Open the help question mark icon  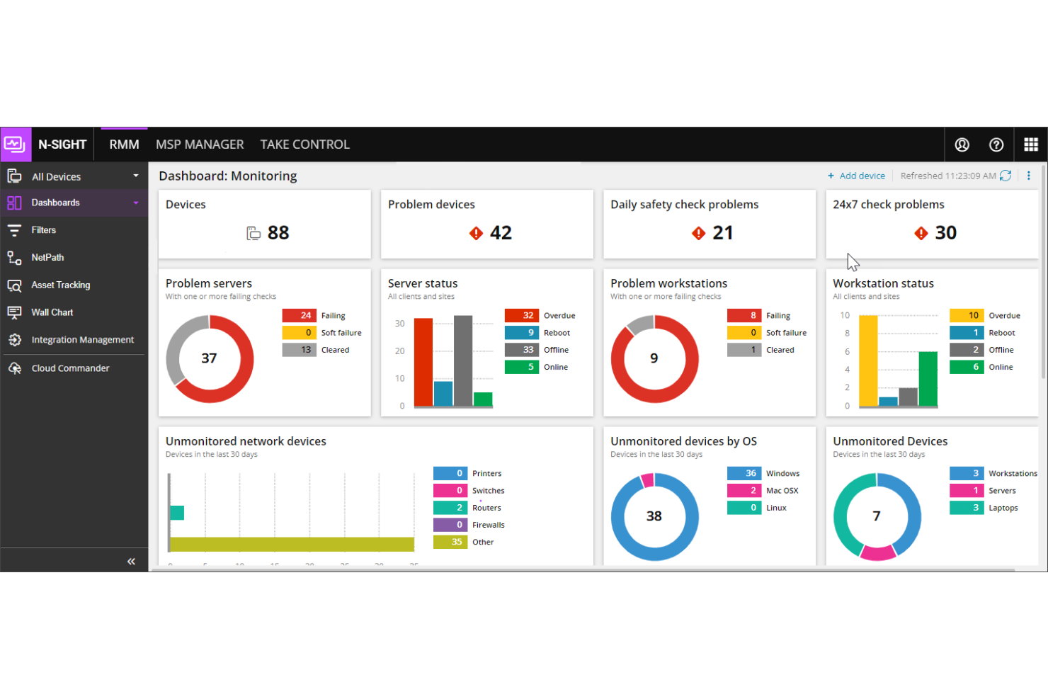point(996,144)
